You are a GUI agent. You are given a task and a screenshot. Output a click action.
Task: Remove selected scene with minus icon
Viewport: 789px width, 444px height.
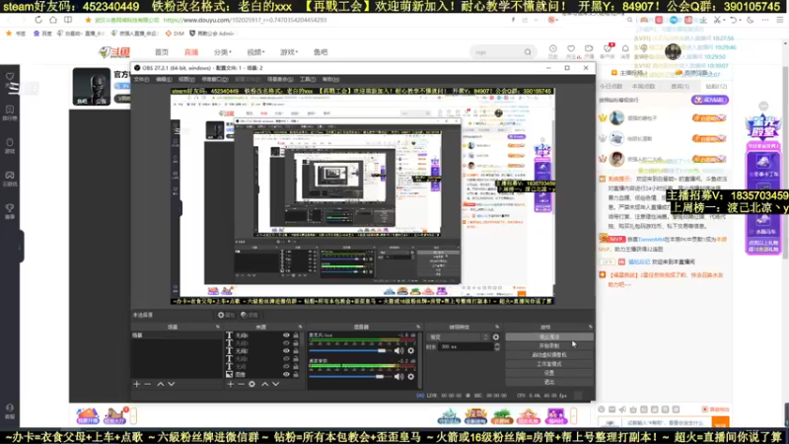[147, 384]
